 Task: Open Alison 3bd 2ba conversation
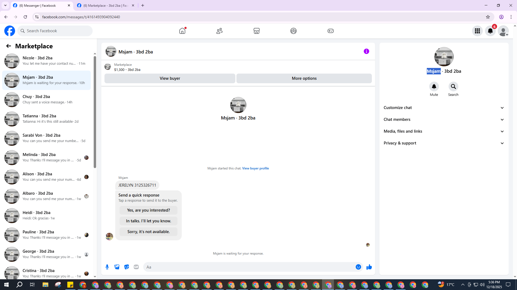46,177
